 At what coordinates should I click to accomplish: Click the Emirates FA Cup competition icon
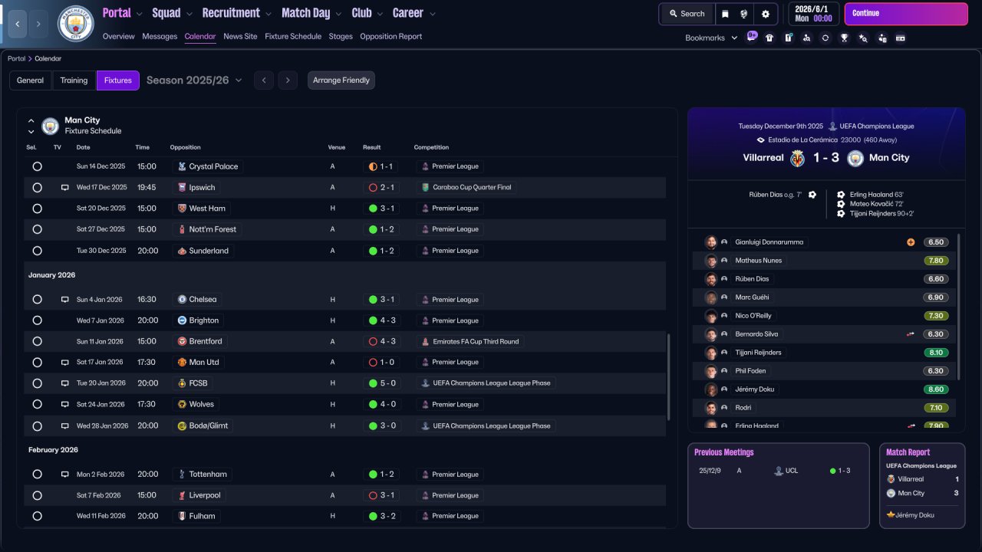pyautogui.click(x=425, y=341)
